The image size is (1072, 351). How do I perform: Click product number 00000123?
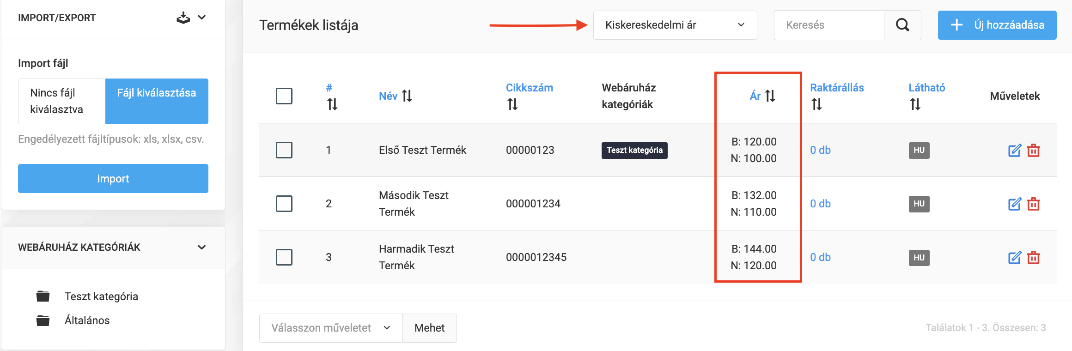pos(530,150)
